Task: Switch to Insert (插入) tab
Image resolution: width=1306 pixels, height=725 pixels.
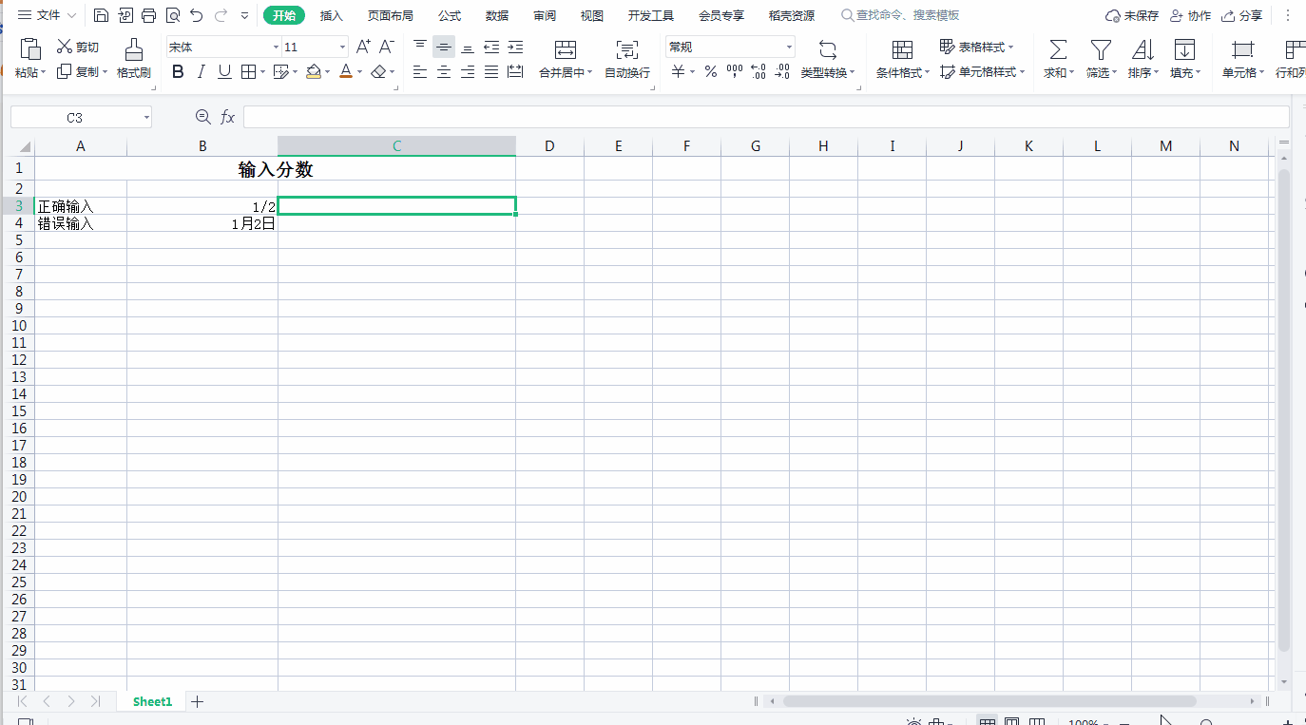Action: tap(332, 15)
